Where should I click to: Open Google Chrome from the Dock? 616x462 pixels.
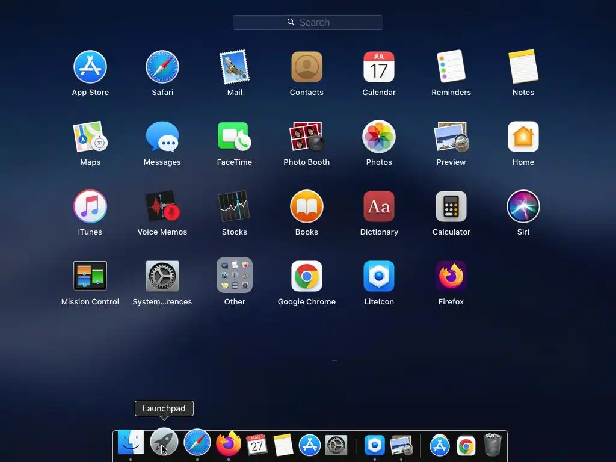[466, 446]
